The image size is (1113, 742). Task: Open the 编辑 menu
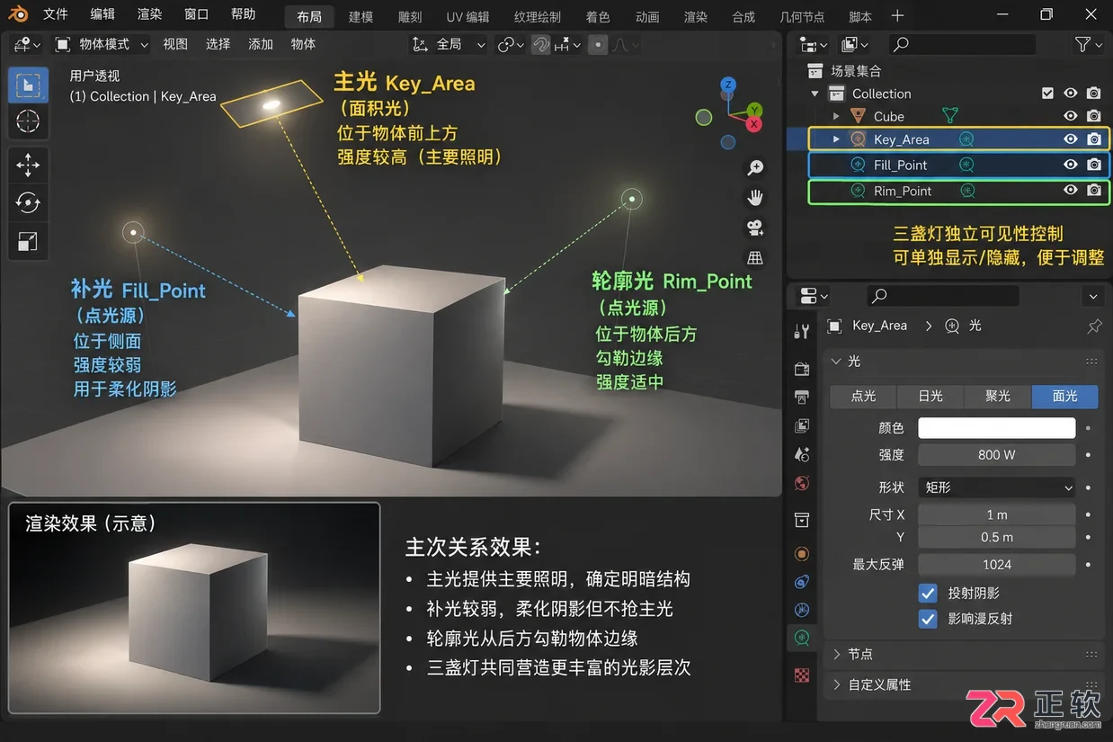[x=102, y=14]
